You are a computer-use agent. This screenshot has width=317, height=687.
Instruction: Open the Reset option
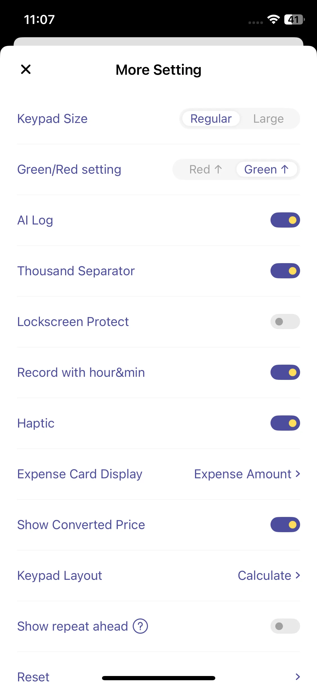click(x=34, y=676)
